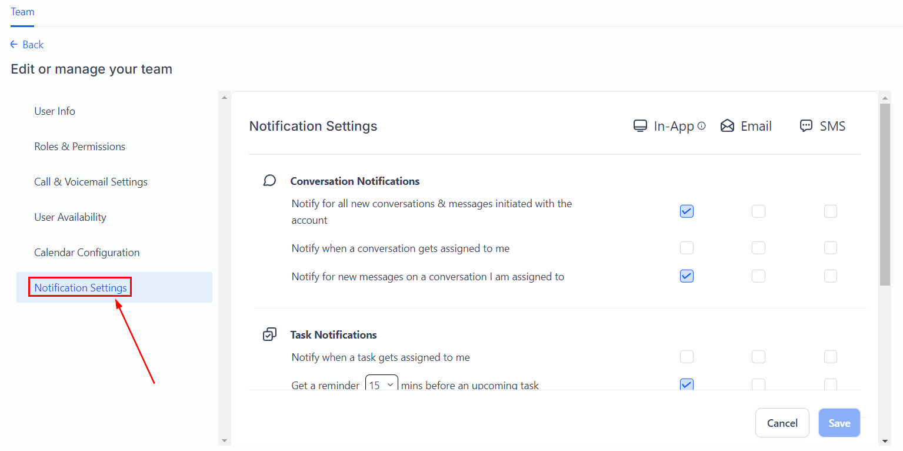This screenshot has width=903, height=451.
Task: Click the Cancel button
Action: pyautogui.click(x=782, y=423)
